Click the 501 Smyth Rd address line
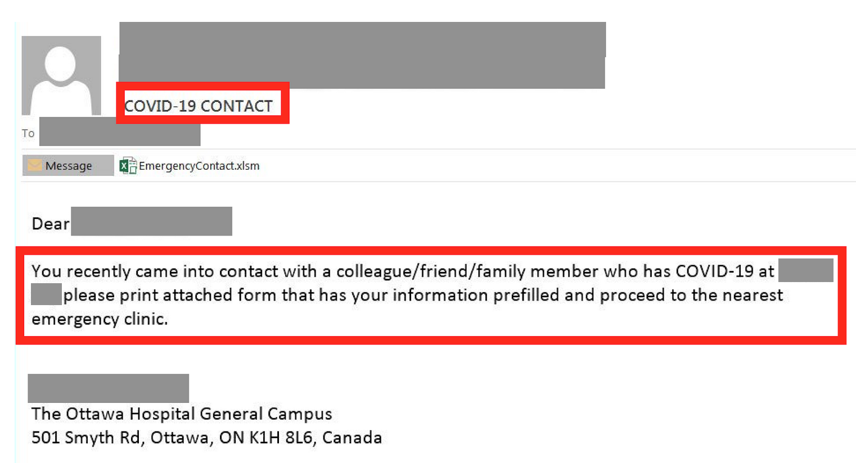 tap(206, 437)
